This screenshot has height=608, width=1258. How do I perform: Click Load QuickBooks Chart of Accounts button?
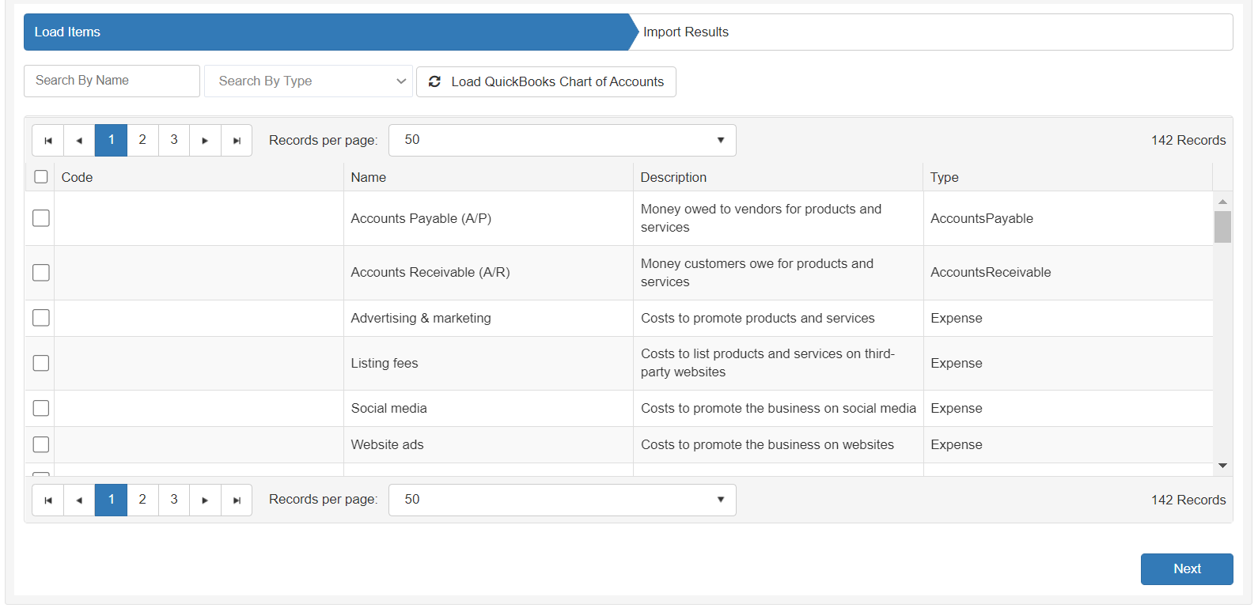546,82
